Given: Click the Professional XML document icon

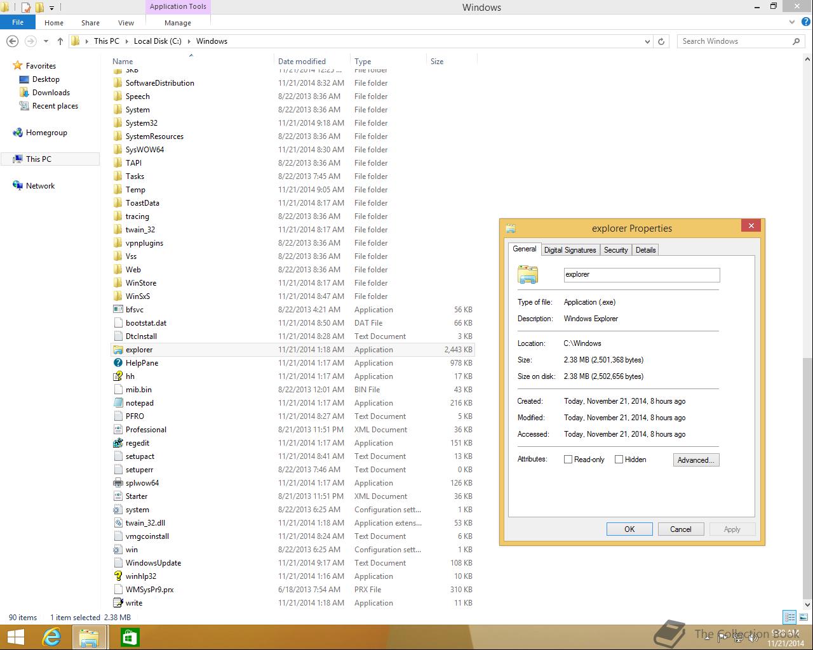Looking at the screenshot, I should pos(118,430).
